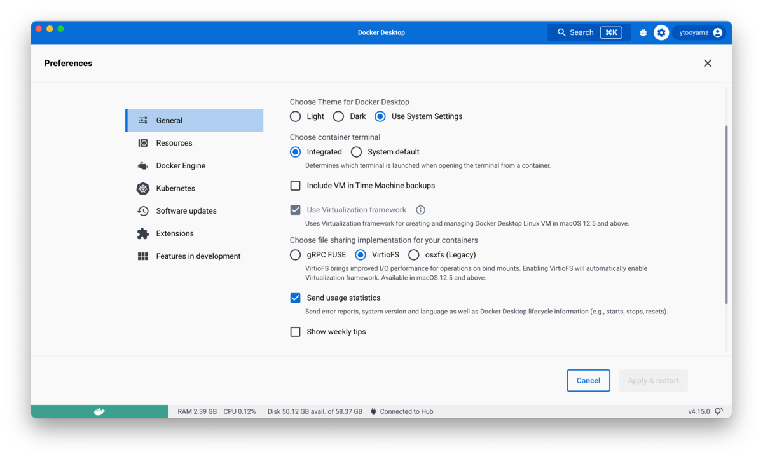Viewport: 763px width, 459px height.
Task: Open the ytooyama account menu
Action: [x=700, y=32]
